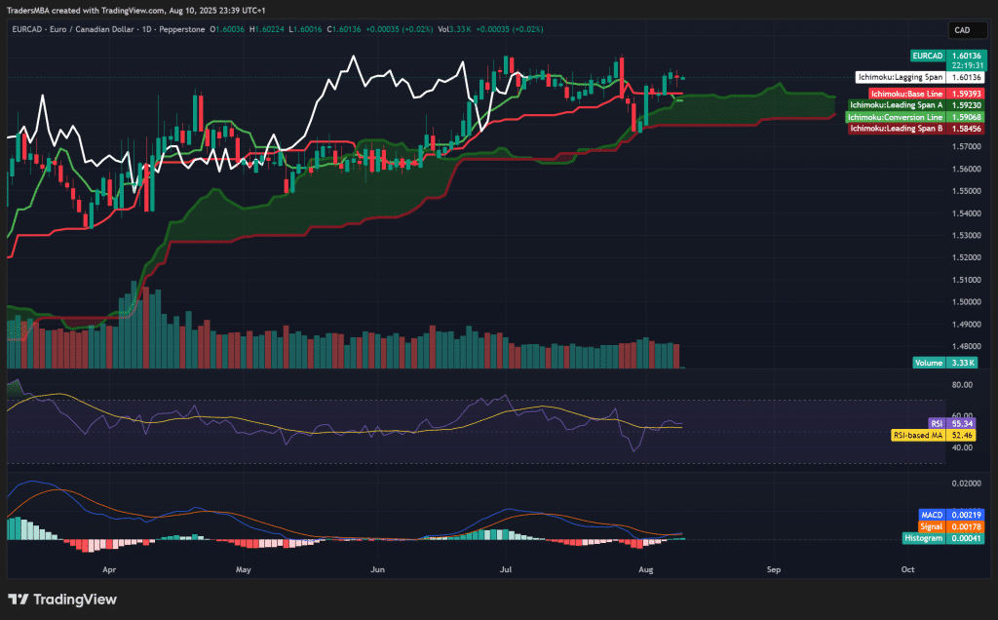
Task: Click the 1.58000 price scale value
Action: tap(965, 122)
